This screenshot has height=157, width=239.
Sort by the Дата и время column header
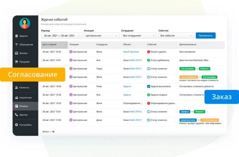coord(54,45)
